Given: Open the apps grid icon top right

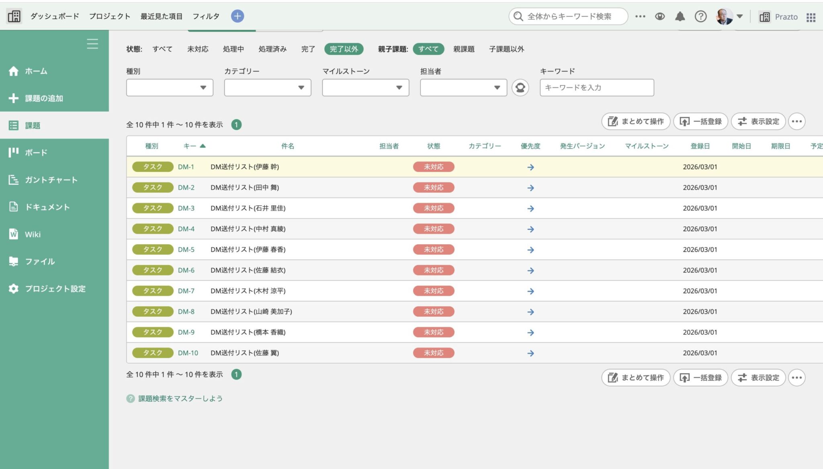Looking at the screenshot, I should click(811, 16).
